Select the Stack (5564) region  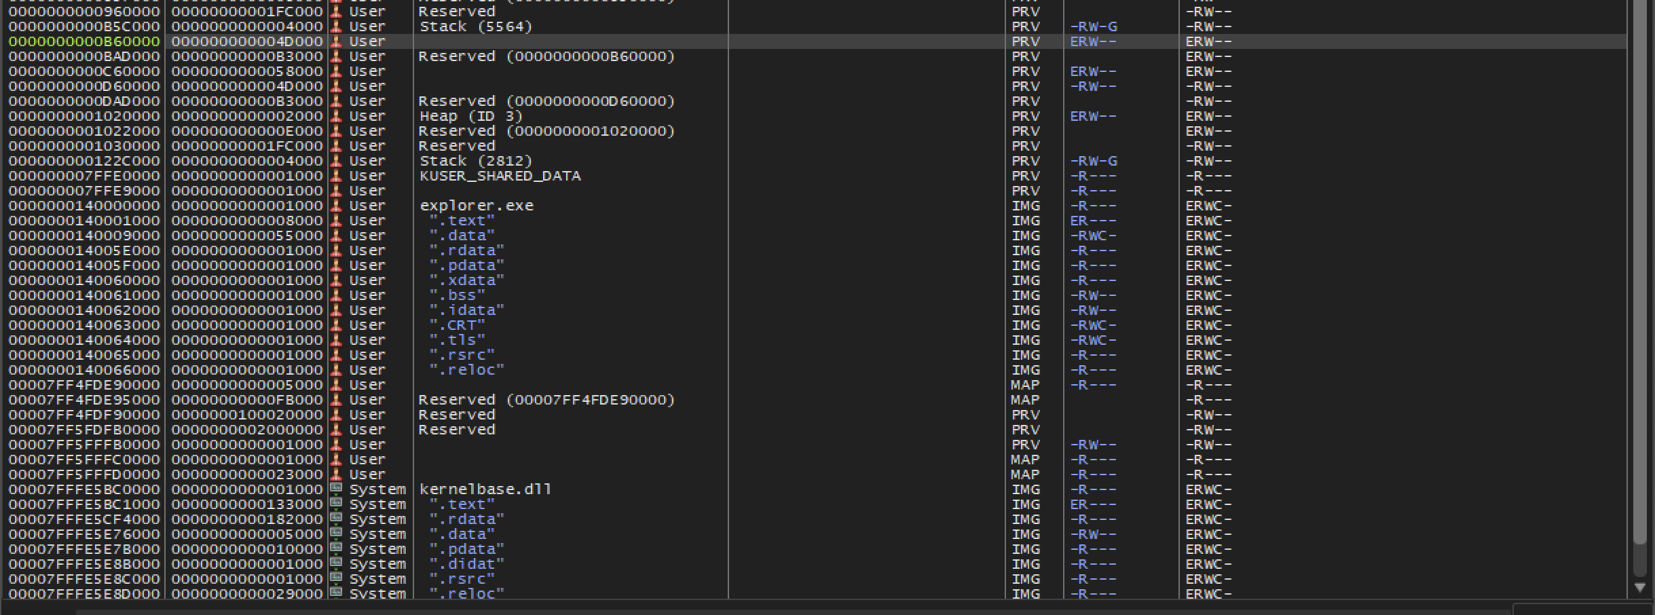(476, 26)
